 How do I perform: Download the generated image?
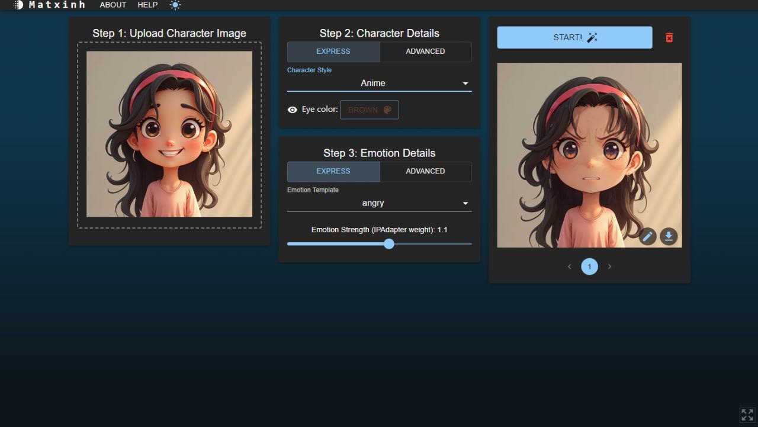pyautogui.click(x=669, y=237)
